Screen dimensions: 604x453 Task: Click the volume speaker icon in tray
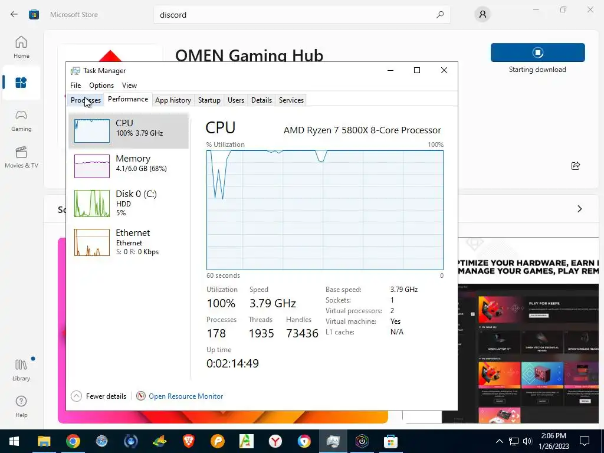tap(527, 441)
